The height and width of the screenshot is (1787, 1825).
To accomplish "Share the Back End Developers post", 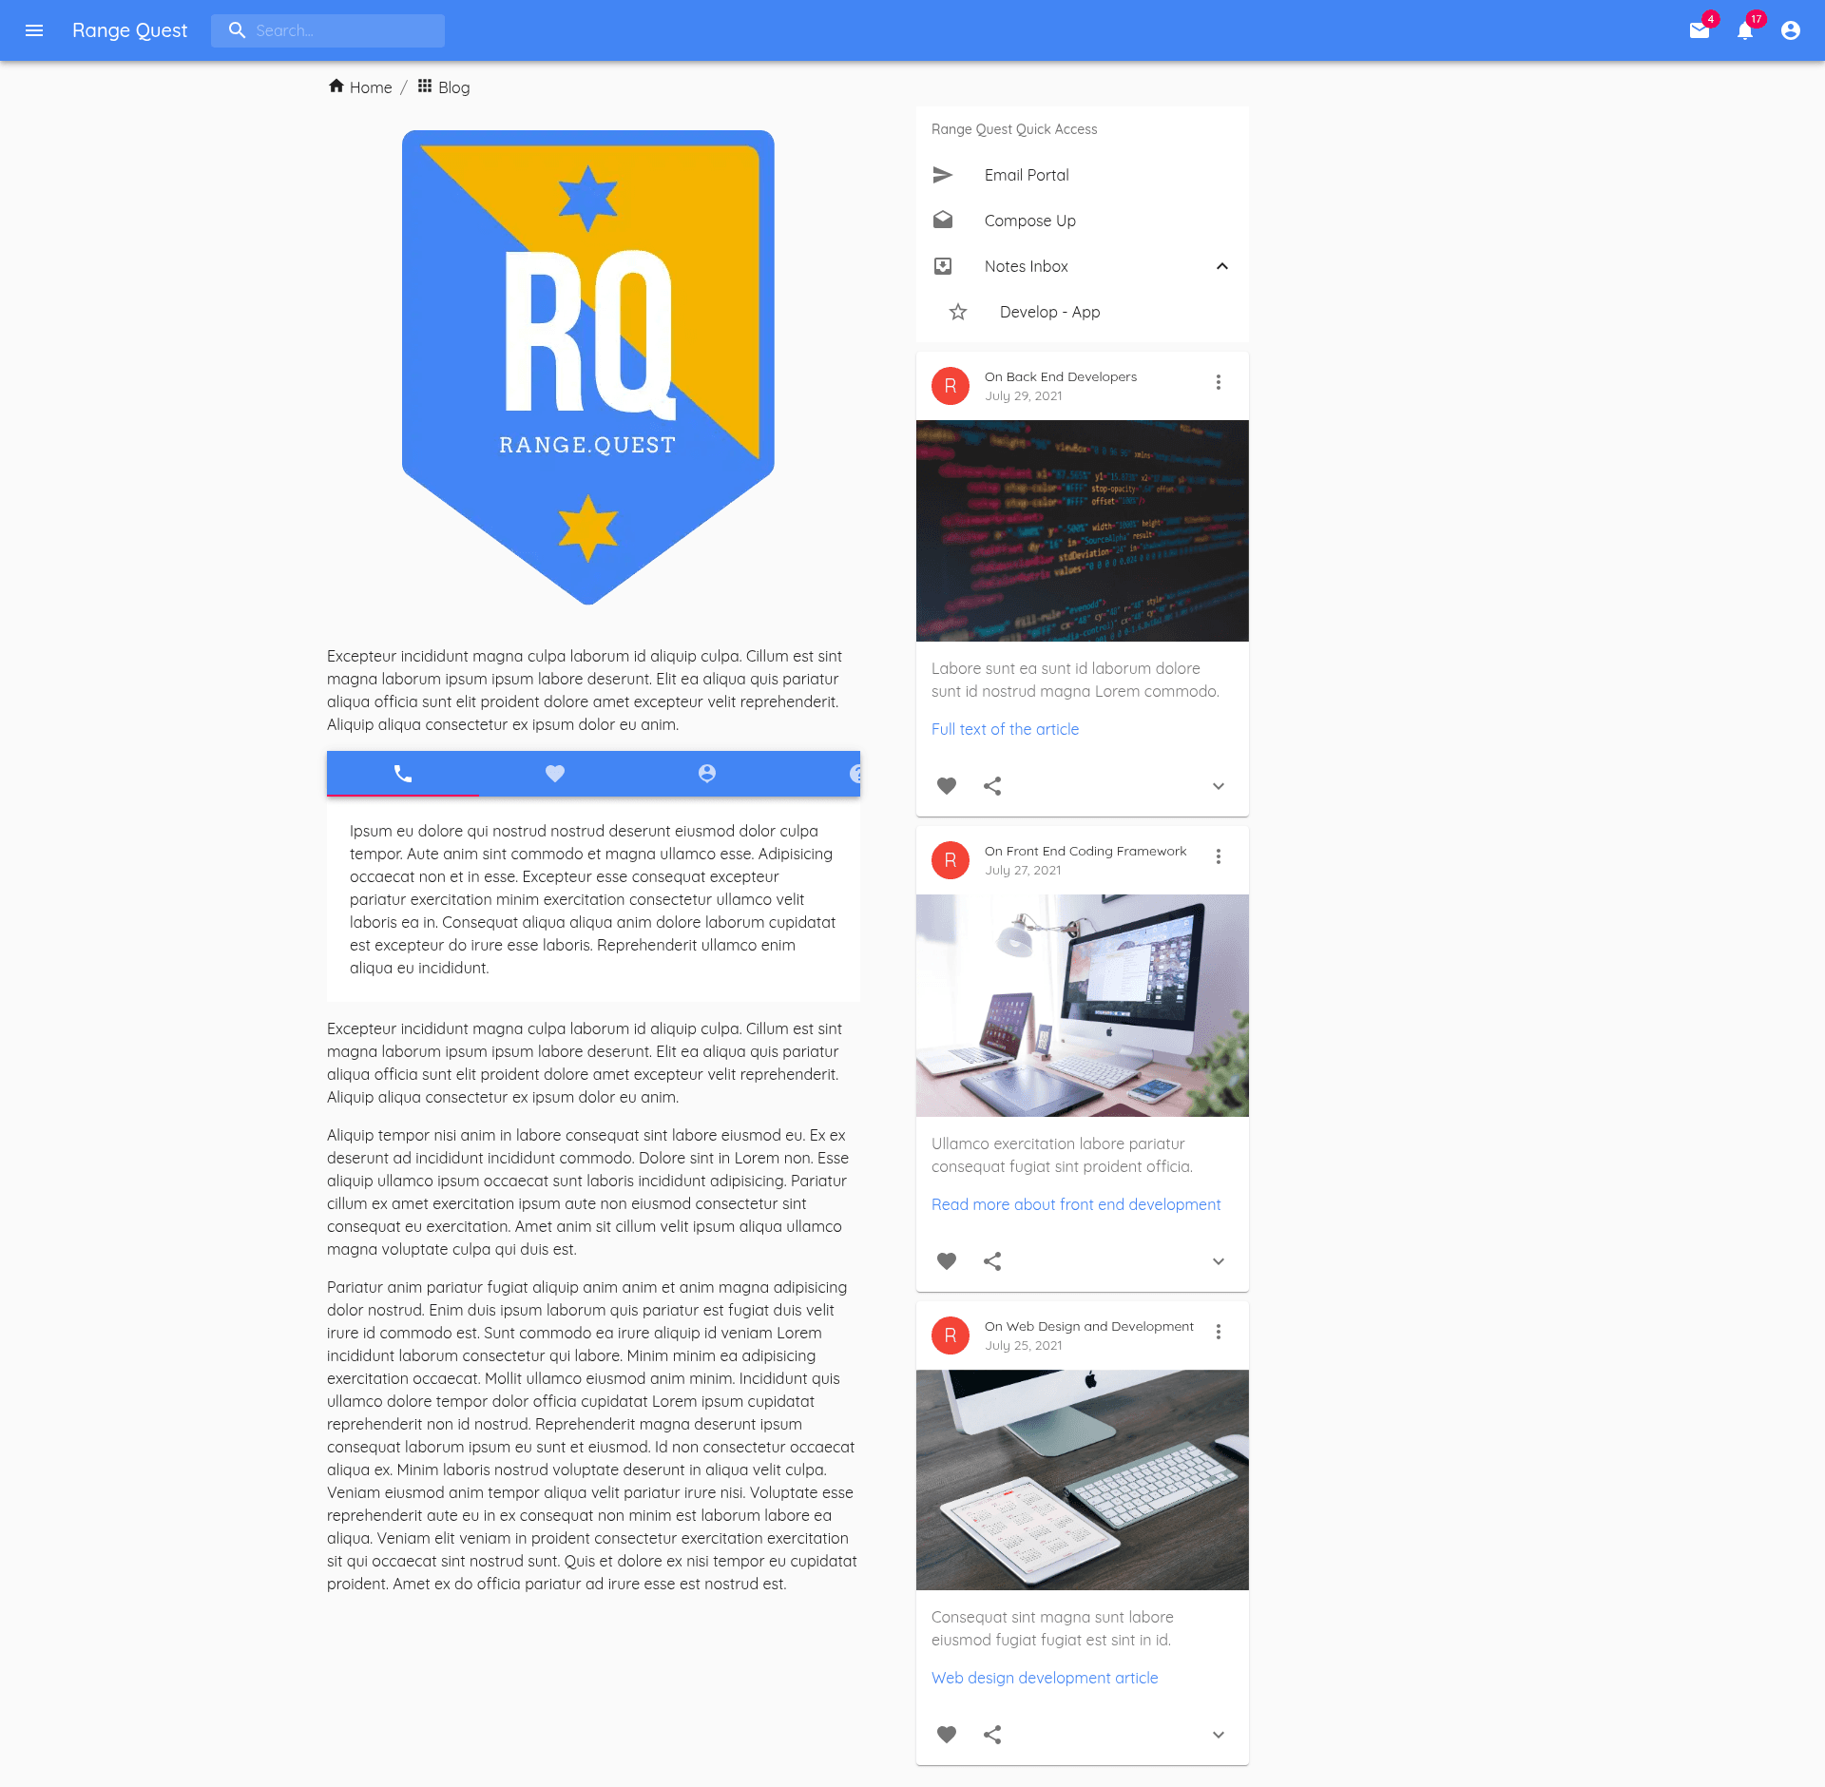I will [x=992, y=786].
